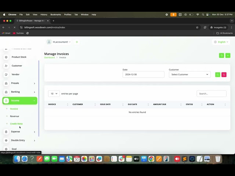Open the Window menu
This screenshot has width=235, height=176.
pos(85,15)
